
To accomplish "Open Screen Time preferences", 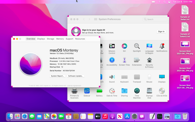I will tap(124, 60).
